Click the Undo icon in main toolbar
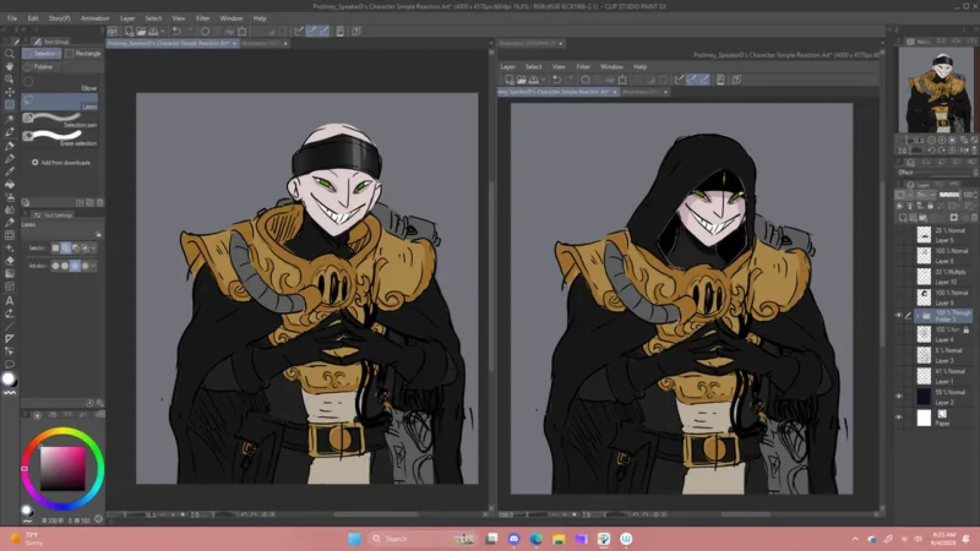This screenshot has height=551, width=980. (x=177, y=31)
